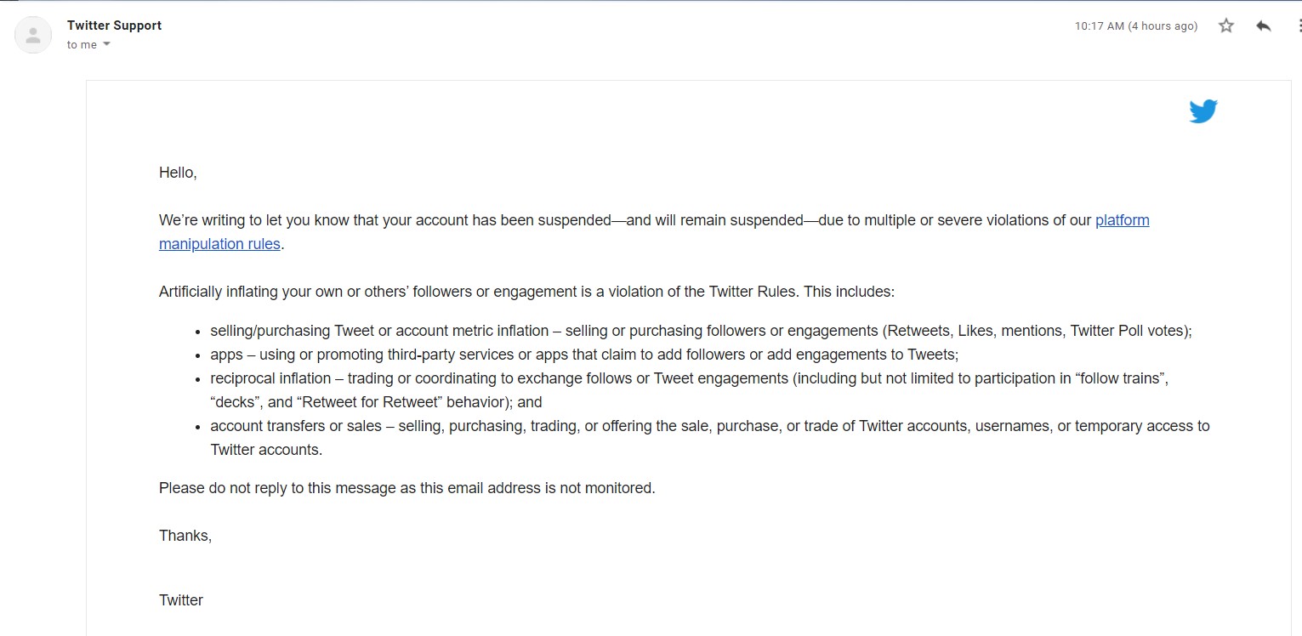
Task: Expand recipient details next to "to me"
Action: click(107, 44)
